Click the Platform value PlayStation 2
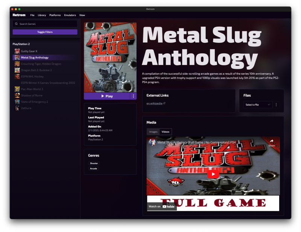301x232 pixels. (96, 140)
